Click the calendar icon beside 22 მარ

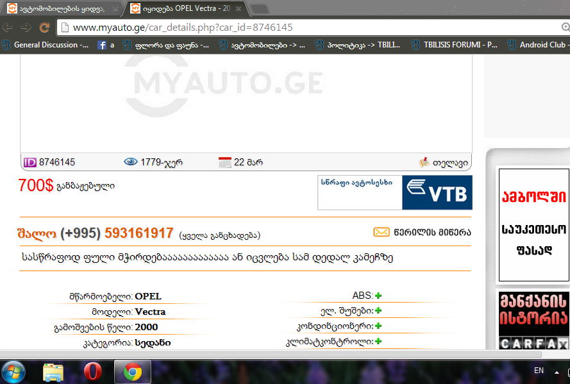pos(224,162)
